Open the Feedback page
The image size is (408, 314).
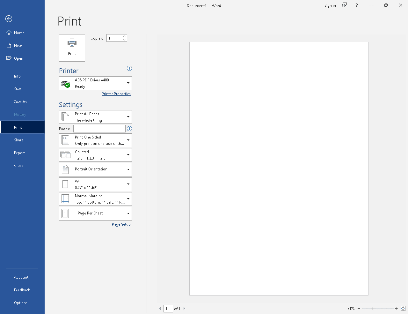[x=22, y=290]
